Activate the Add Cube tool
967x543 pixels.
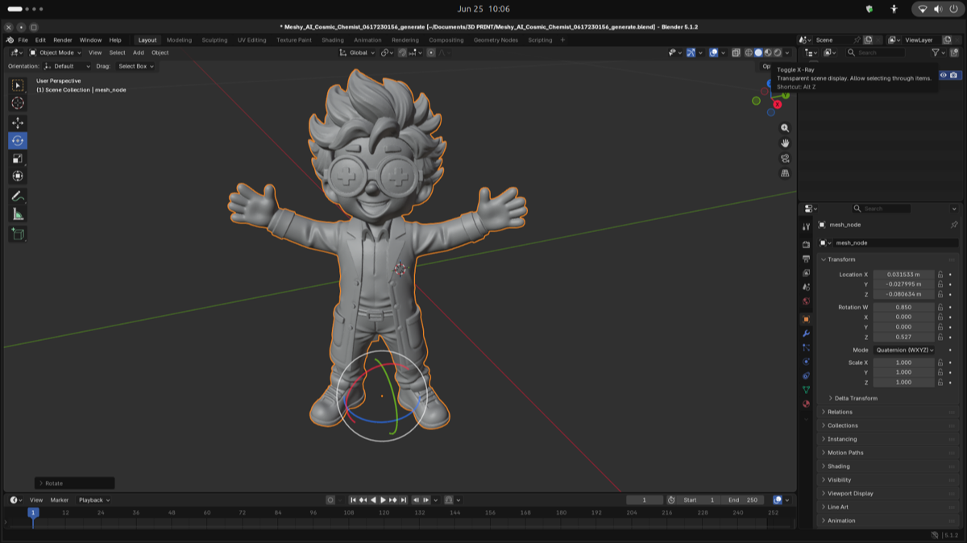(18, 234)
